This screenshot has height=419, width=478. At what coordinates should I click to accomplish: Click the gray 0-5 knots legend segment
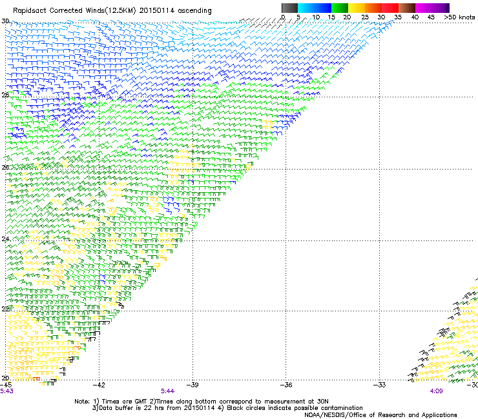[x=289, y=8]
